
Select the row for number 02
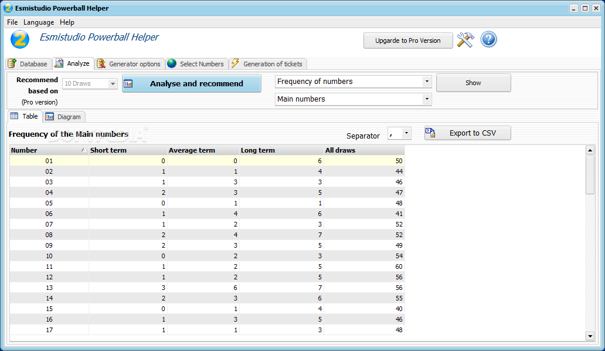pyautogui.click(x=207, y=171)
